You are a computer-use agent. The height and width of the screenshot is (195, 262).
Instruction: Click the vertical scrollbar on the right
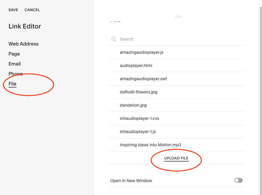[x=260, y=88]
